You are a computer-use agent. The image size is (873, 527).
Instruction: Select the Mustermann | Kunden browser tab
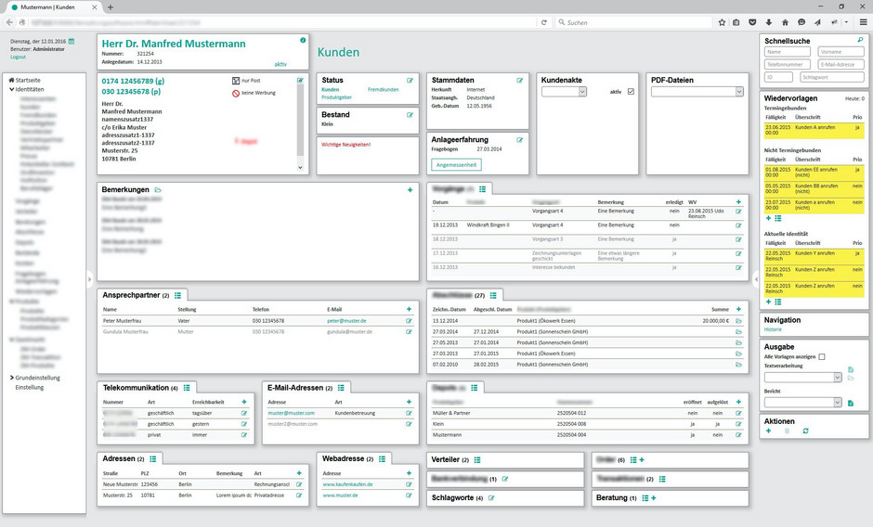point(54,7)
